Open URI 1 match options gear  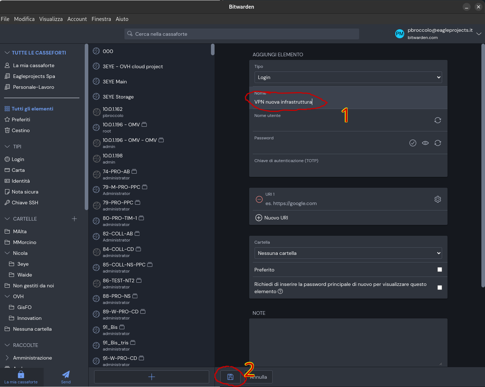pos(437,199)
